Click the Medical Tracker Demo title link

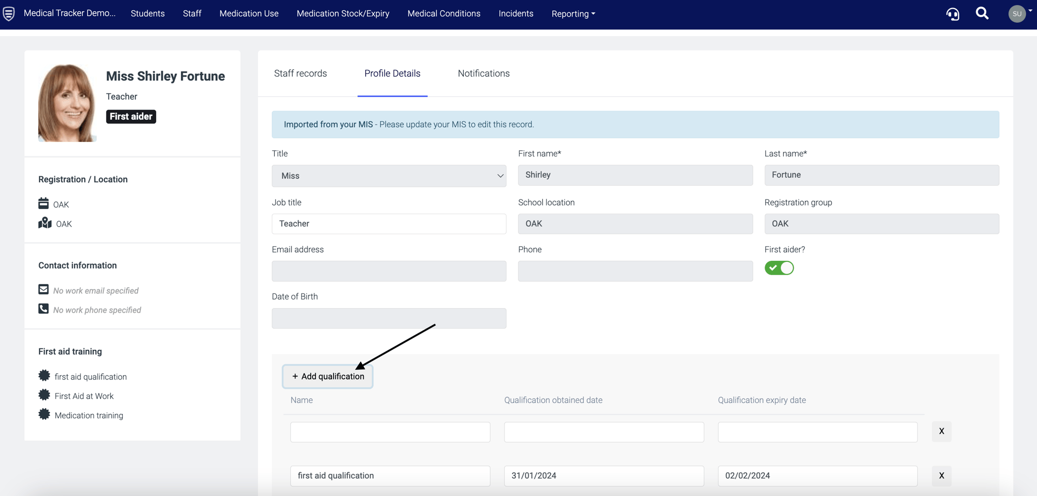point(70,13)
